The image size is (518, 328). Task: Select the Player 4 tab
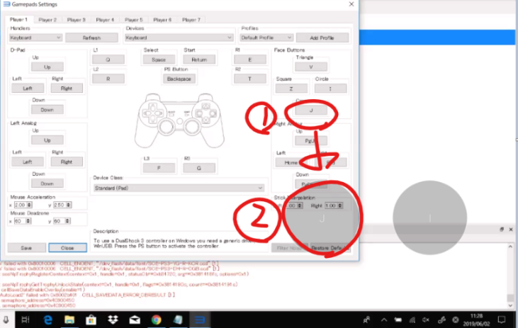(x=105, y=20)
